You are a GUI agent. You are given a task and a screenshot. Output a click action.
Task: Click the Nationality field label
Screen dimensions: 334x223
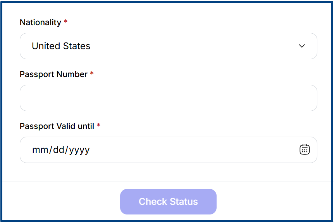click(x=40, y=22)
